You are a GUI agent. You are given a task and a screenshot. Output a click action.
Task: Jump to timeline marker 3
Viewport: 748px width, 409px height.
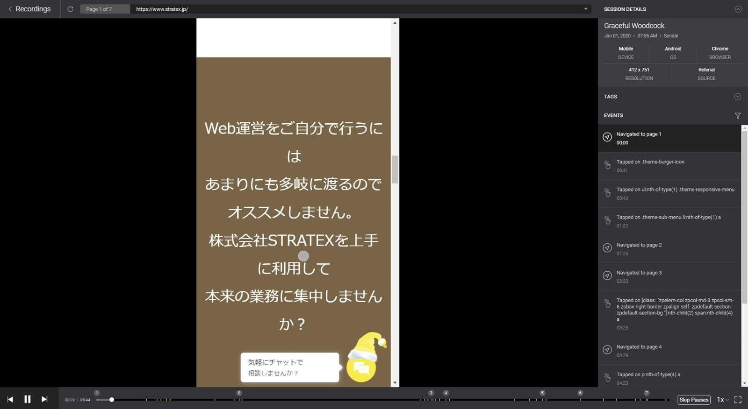click(431, 393)
